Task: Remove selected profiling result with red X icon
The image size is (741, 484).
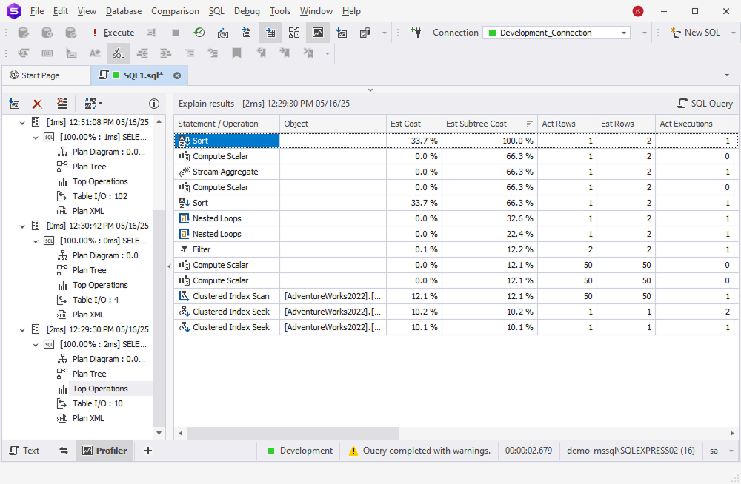Action: [x=37, y=104]
